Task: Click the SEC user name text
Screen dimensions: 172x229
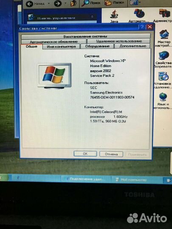Action: pos(93,88)
